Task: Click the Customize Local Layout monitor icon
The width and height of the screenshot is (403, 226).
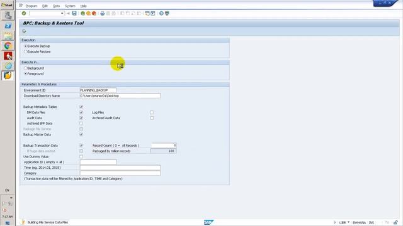Action: (x=167, y=13)
